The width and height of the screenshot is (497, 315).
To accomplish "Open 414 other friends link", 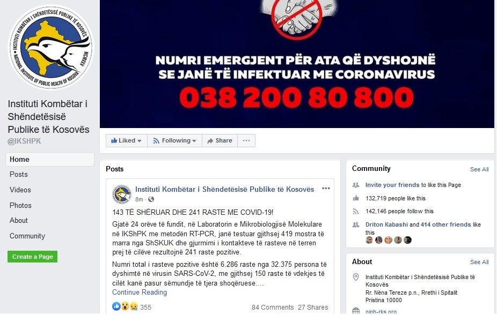I will (445, 224).
